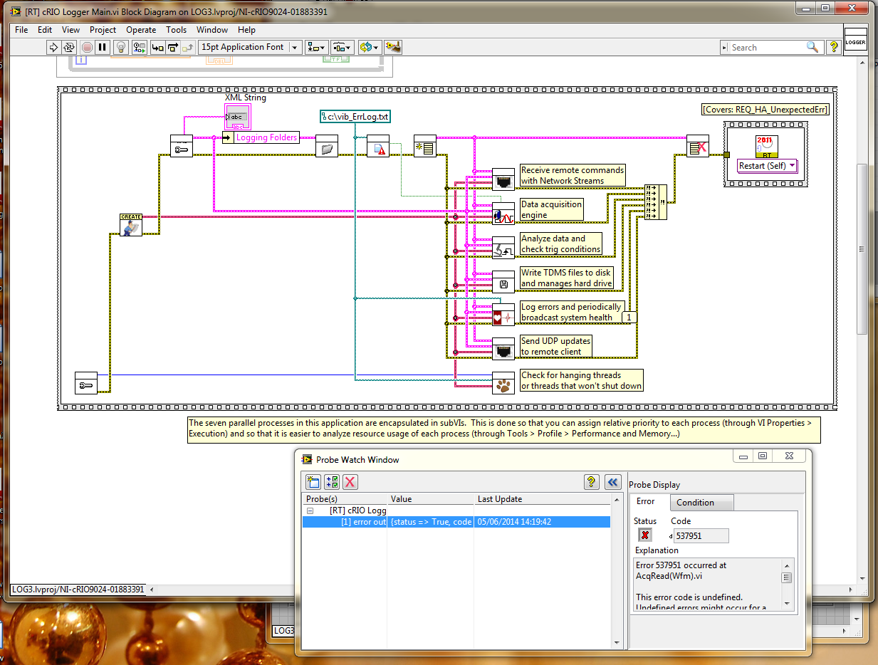Screen dimensions: 878x665
Task: Click the Last Update column header
Action: click(x=542, y=499)
